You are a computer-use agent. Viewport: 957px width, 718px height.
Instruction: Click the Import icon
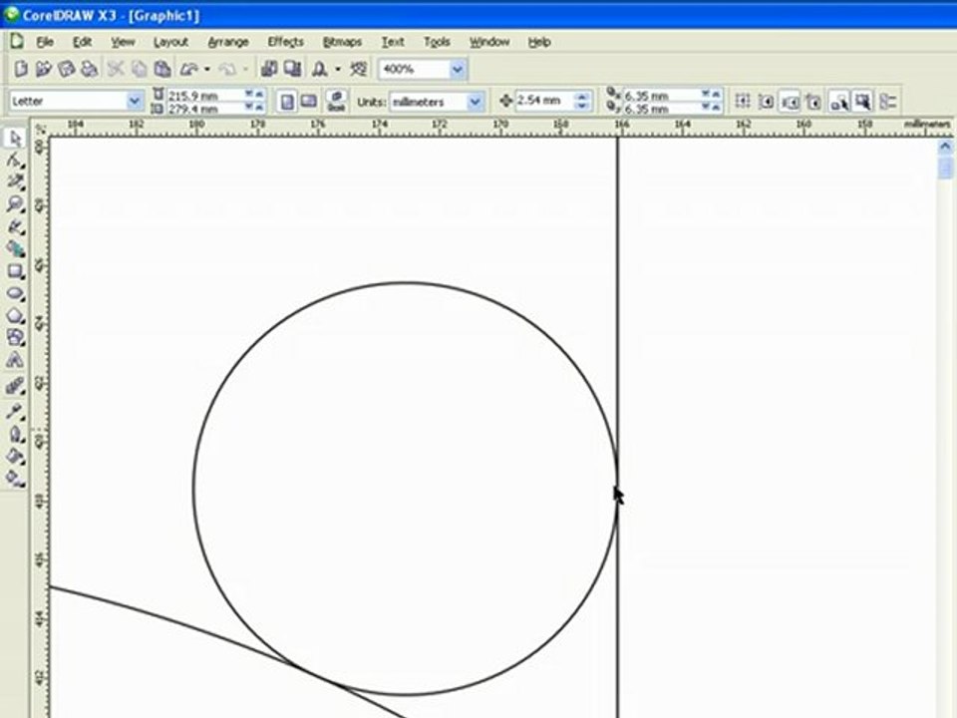tap(269, 69)
